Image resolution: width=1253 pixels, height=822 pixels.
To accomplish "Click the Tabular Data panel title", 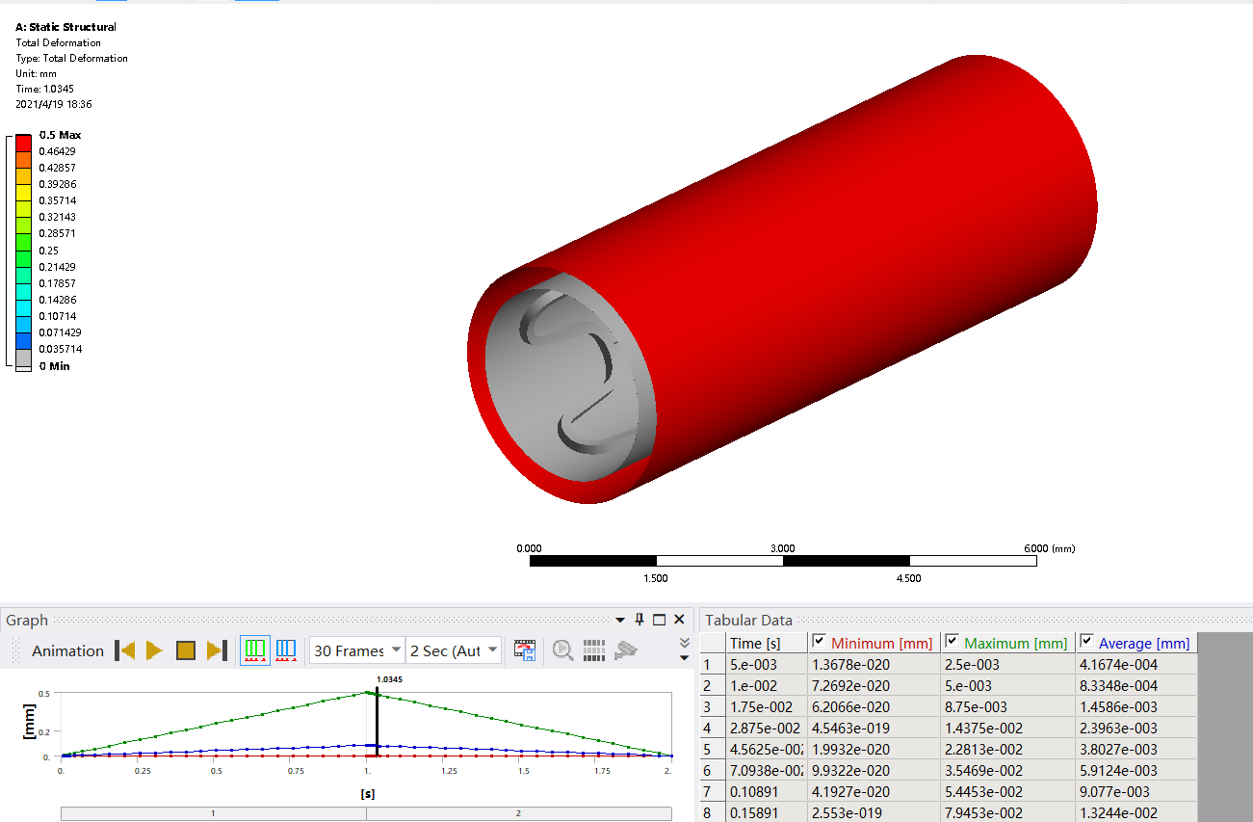I will (x=748, y=620).
